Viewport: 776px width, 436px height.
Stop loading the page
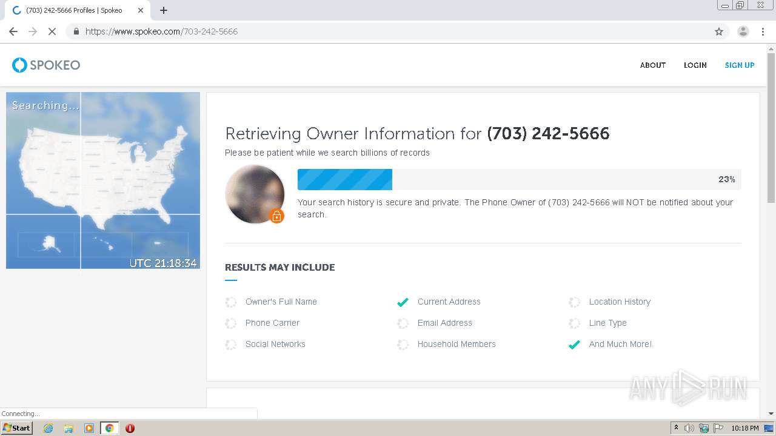pos(52,31)
